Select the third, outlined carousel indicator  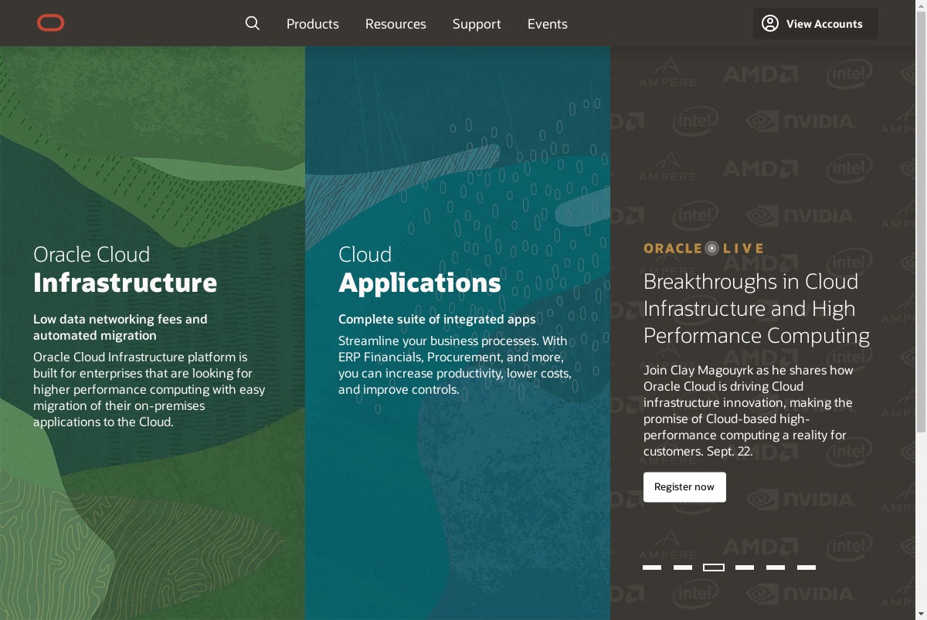714,567
